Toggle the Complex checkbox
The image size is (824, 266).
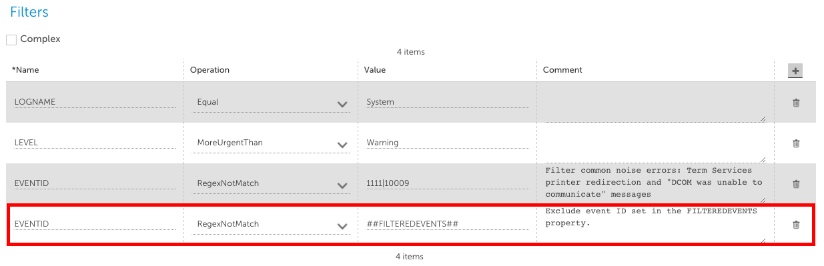[x=11, y=40]
